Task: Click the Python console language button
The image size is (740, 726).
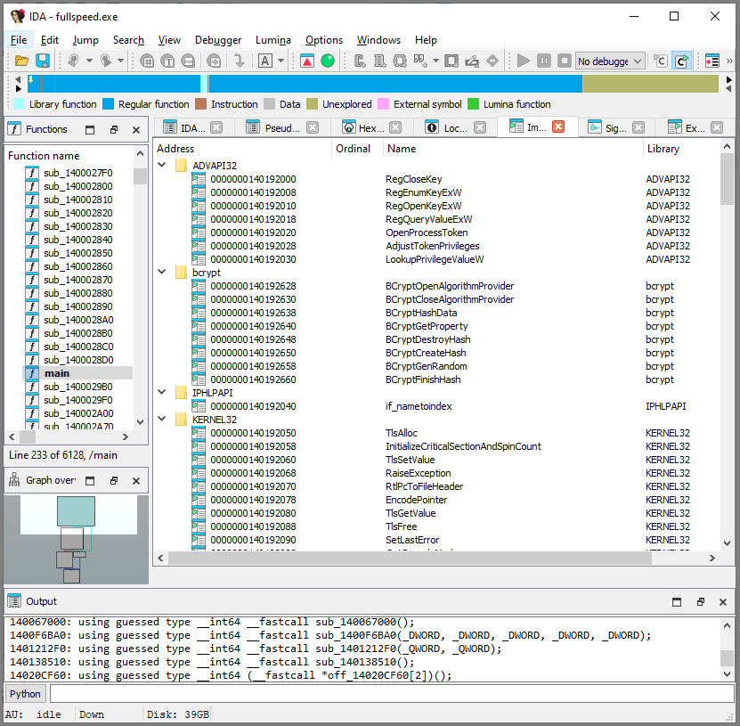Action: click(x=25, y=694)
